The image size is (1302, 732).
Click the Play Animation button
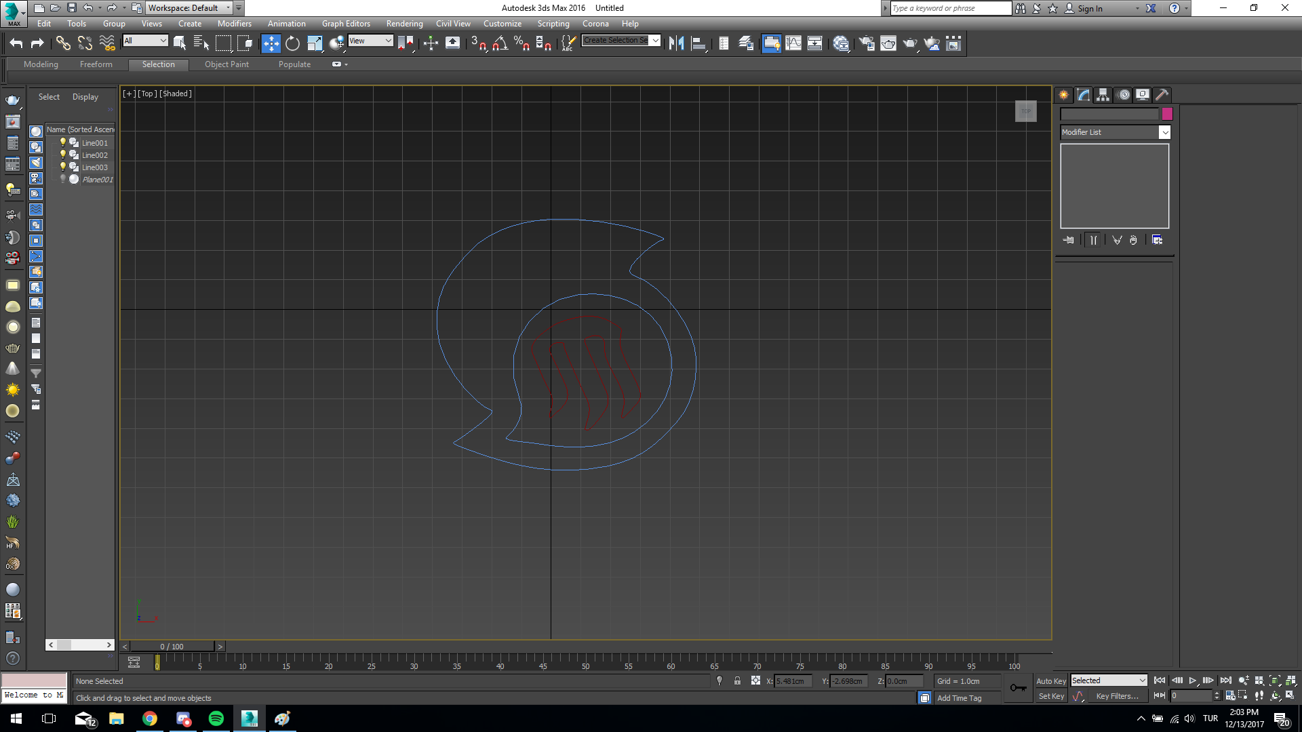pos(1193,680)
